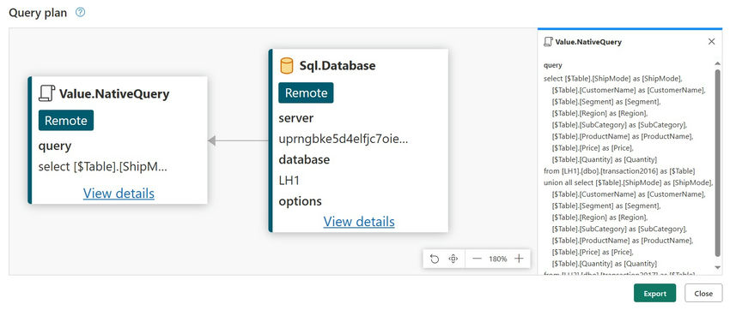The image size is (730, 310).
Task: Open View details on Sql.Database node
Action: pyautogui.click(x=359, y=221)
